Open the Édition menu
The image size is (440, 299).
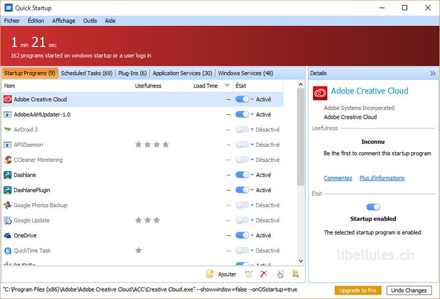pos(35,21)
